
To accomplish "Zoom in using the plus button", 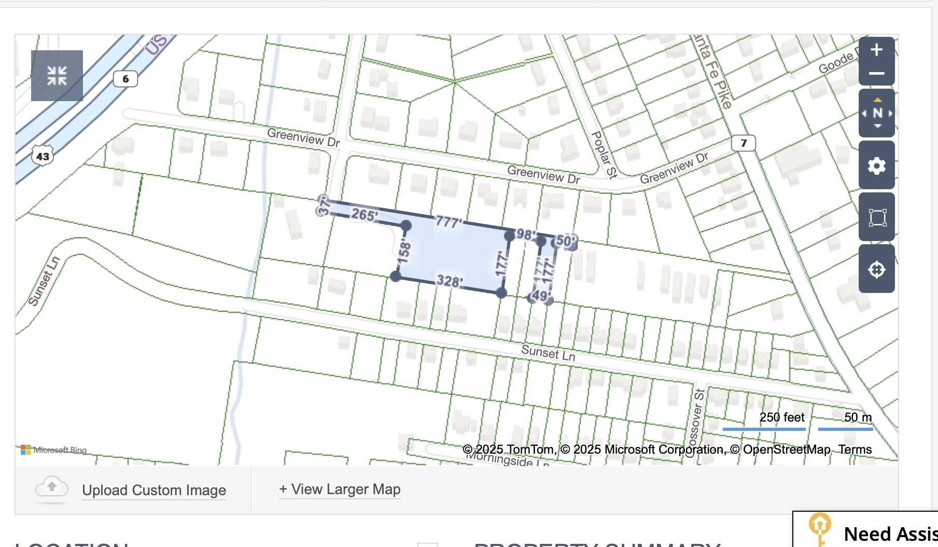I will pos(876,50).
